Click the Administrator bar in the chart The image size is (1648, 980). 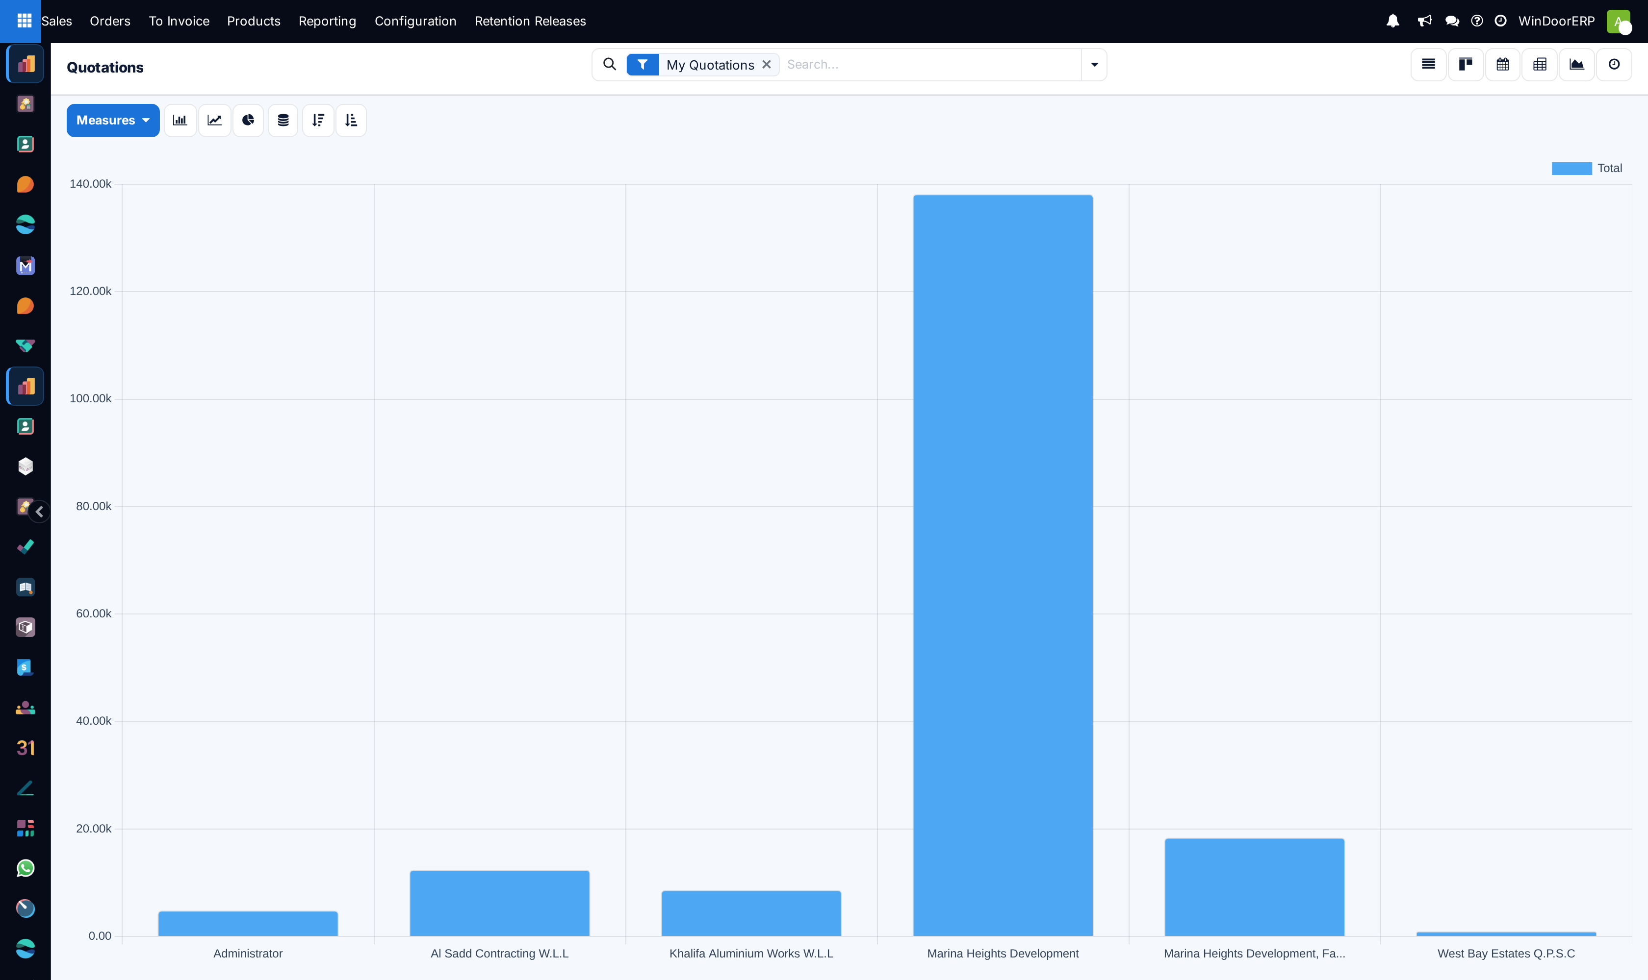click(248, 923)
